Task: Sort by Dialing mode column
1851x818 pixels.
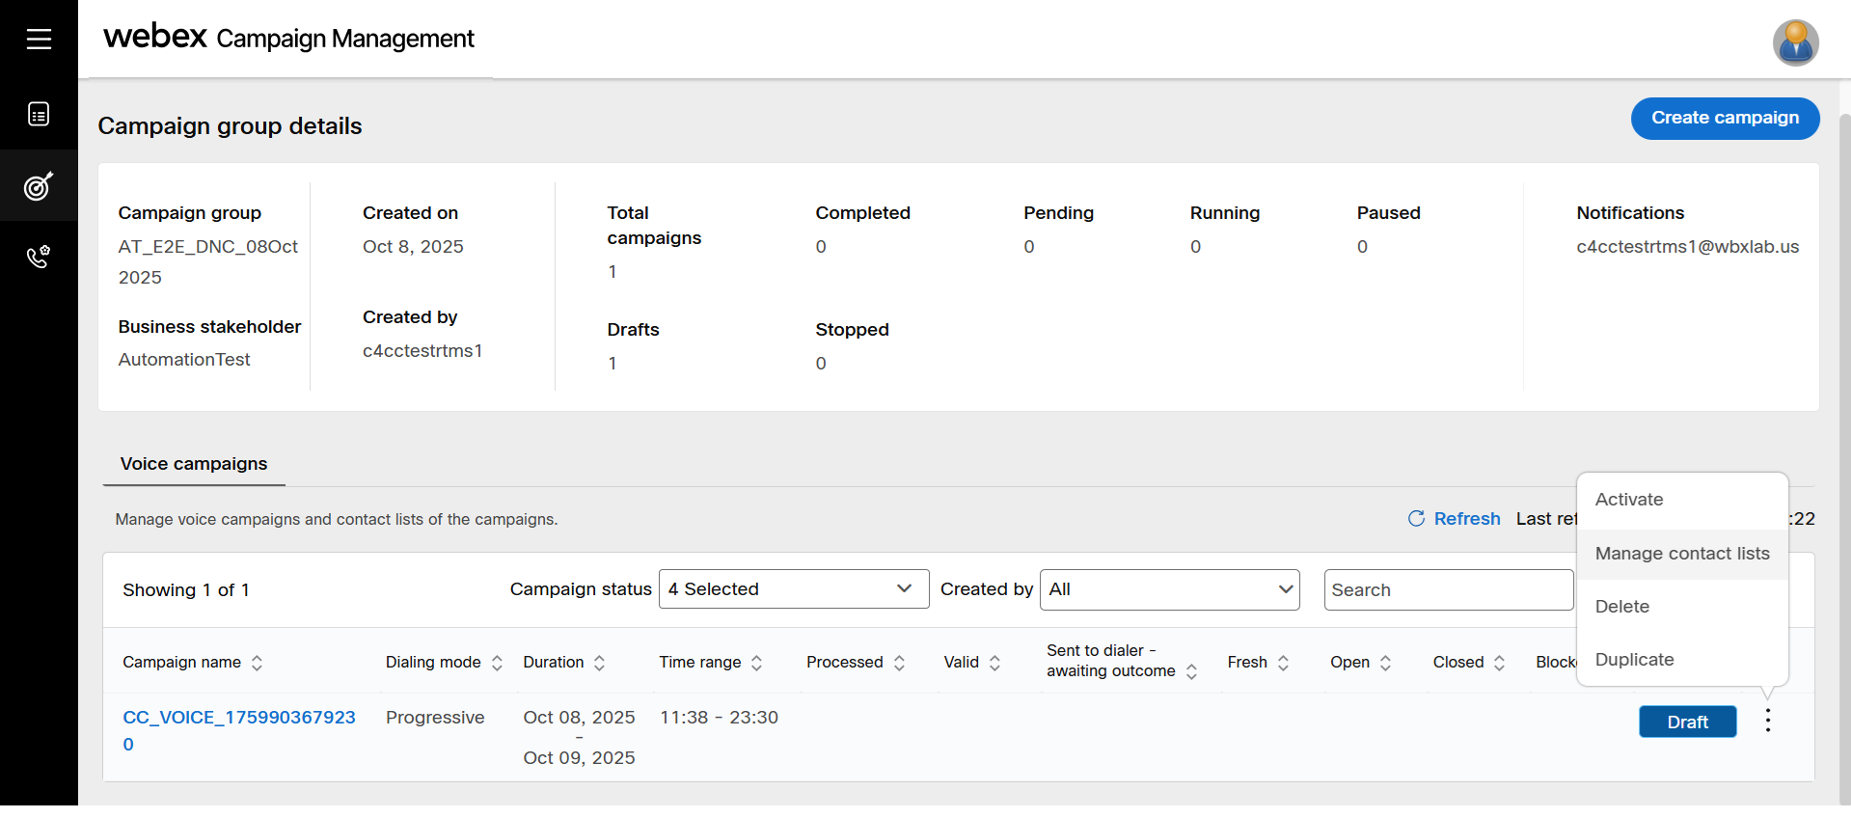Action: 497,663
